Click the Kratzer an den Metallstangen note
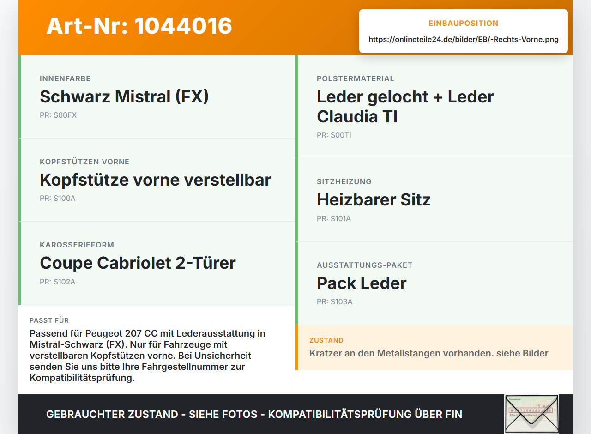The width and height of the screenshot is (591, 434). point(429,353)
